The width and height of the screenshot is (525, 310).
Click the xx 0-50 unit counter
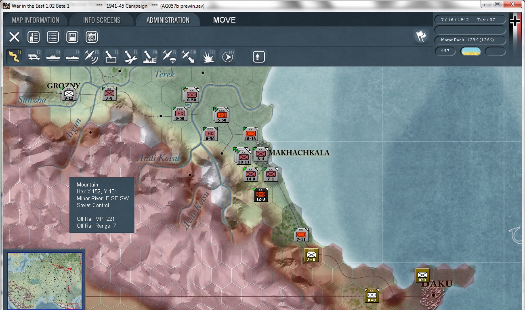click(x=191, y=94)
